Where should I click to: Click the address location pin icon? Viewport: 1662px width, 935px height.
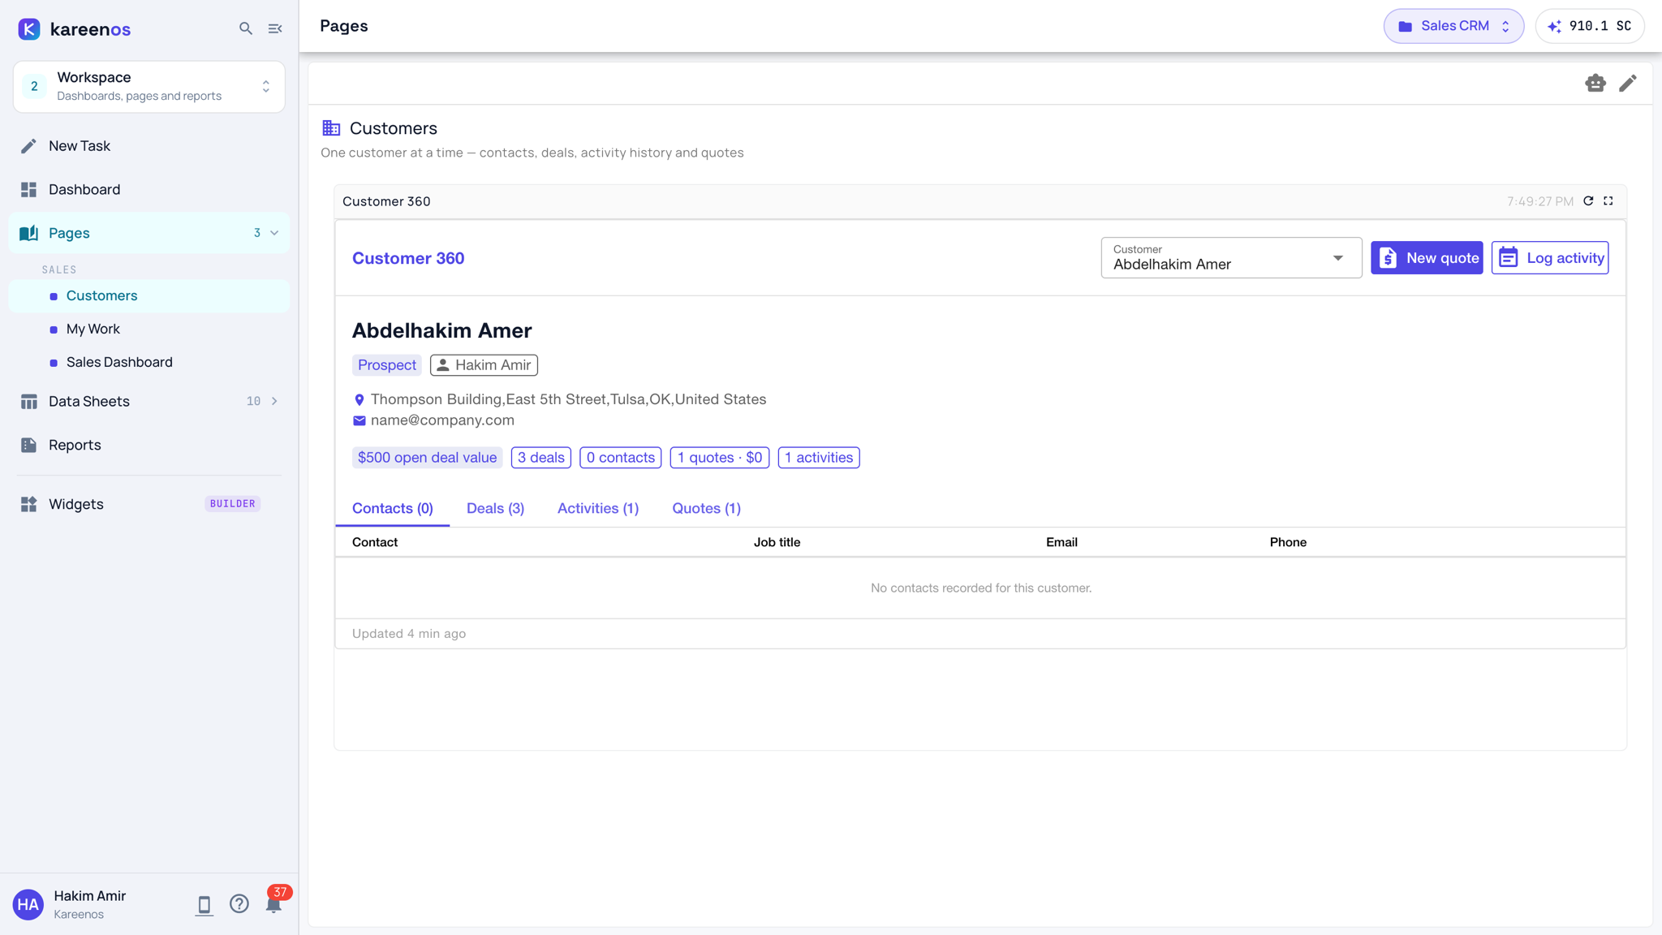[360, 400]
